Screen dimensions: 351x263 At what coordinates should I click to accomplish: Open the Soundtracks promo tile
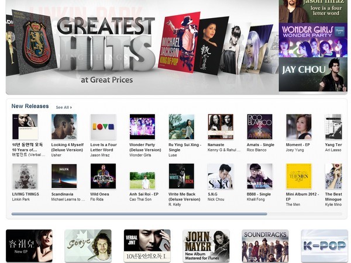[265, 246]
